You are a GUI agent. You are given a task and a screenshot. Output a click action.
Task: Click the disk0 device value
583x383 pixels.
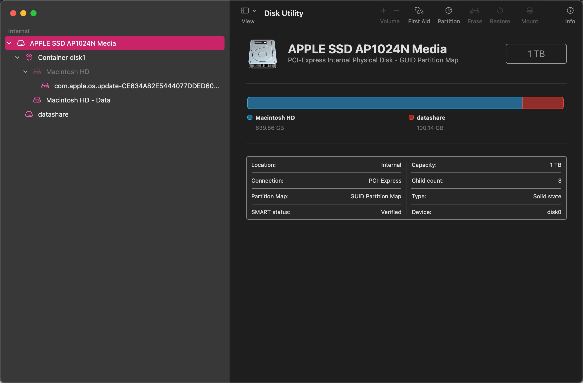pos(554,212)
